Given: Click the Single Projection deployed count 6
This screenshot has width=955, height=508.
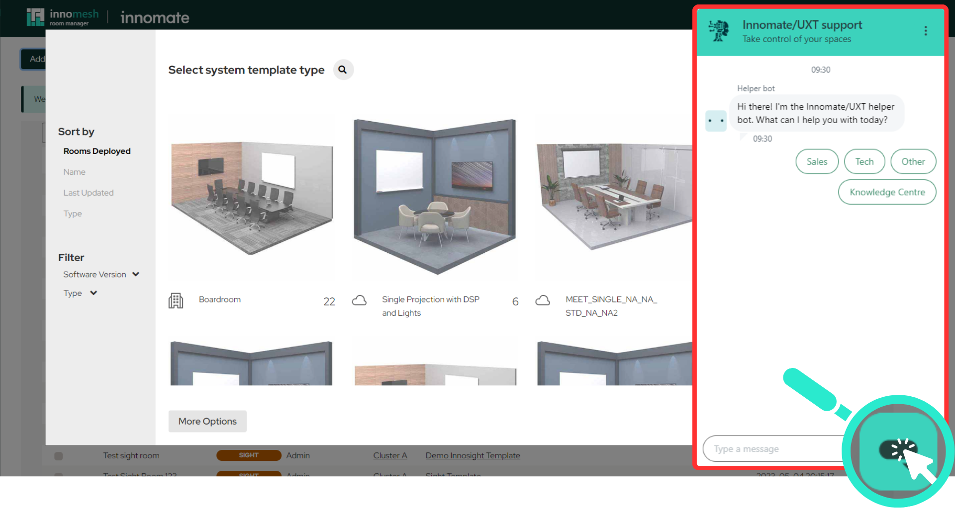Looking at the screenshot, I should (515, 301).
